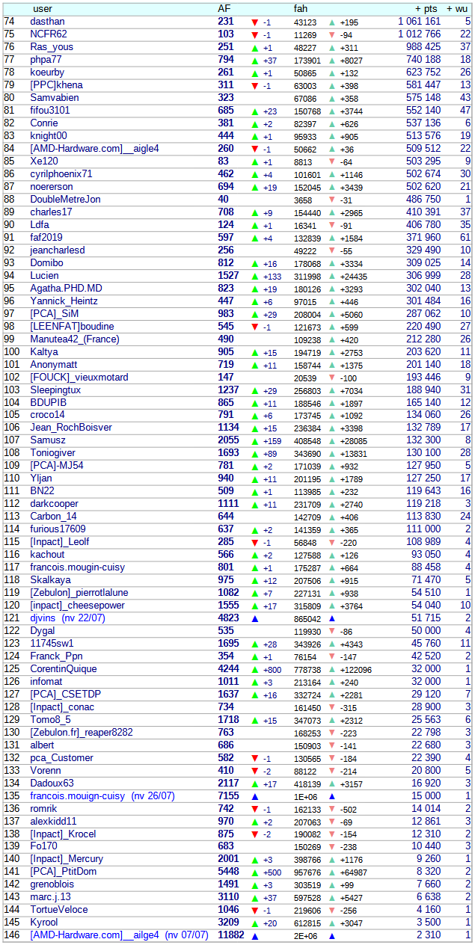Image resolution: width=475 pixels, height=945 pixels.
Task: Click the red down arrow beside dasthan's AF rank
Action: (x=255, y=22)
